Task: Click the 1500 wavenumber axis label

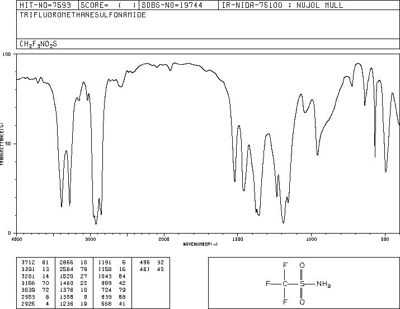Action: point(238,239)
